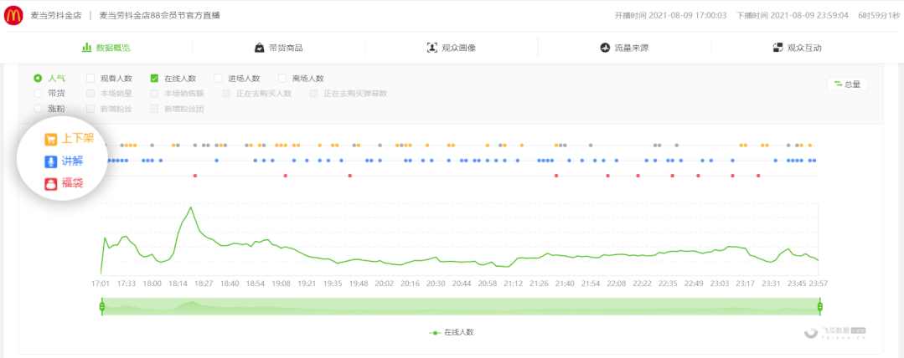The image size is (904, 358).
Task: Click the 带货商品 shopping bag icon
Action: pos(260,48)
